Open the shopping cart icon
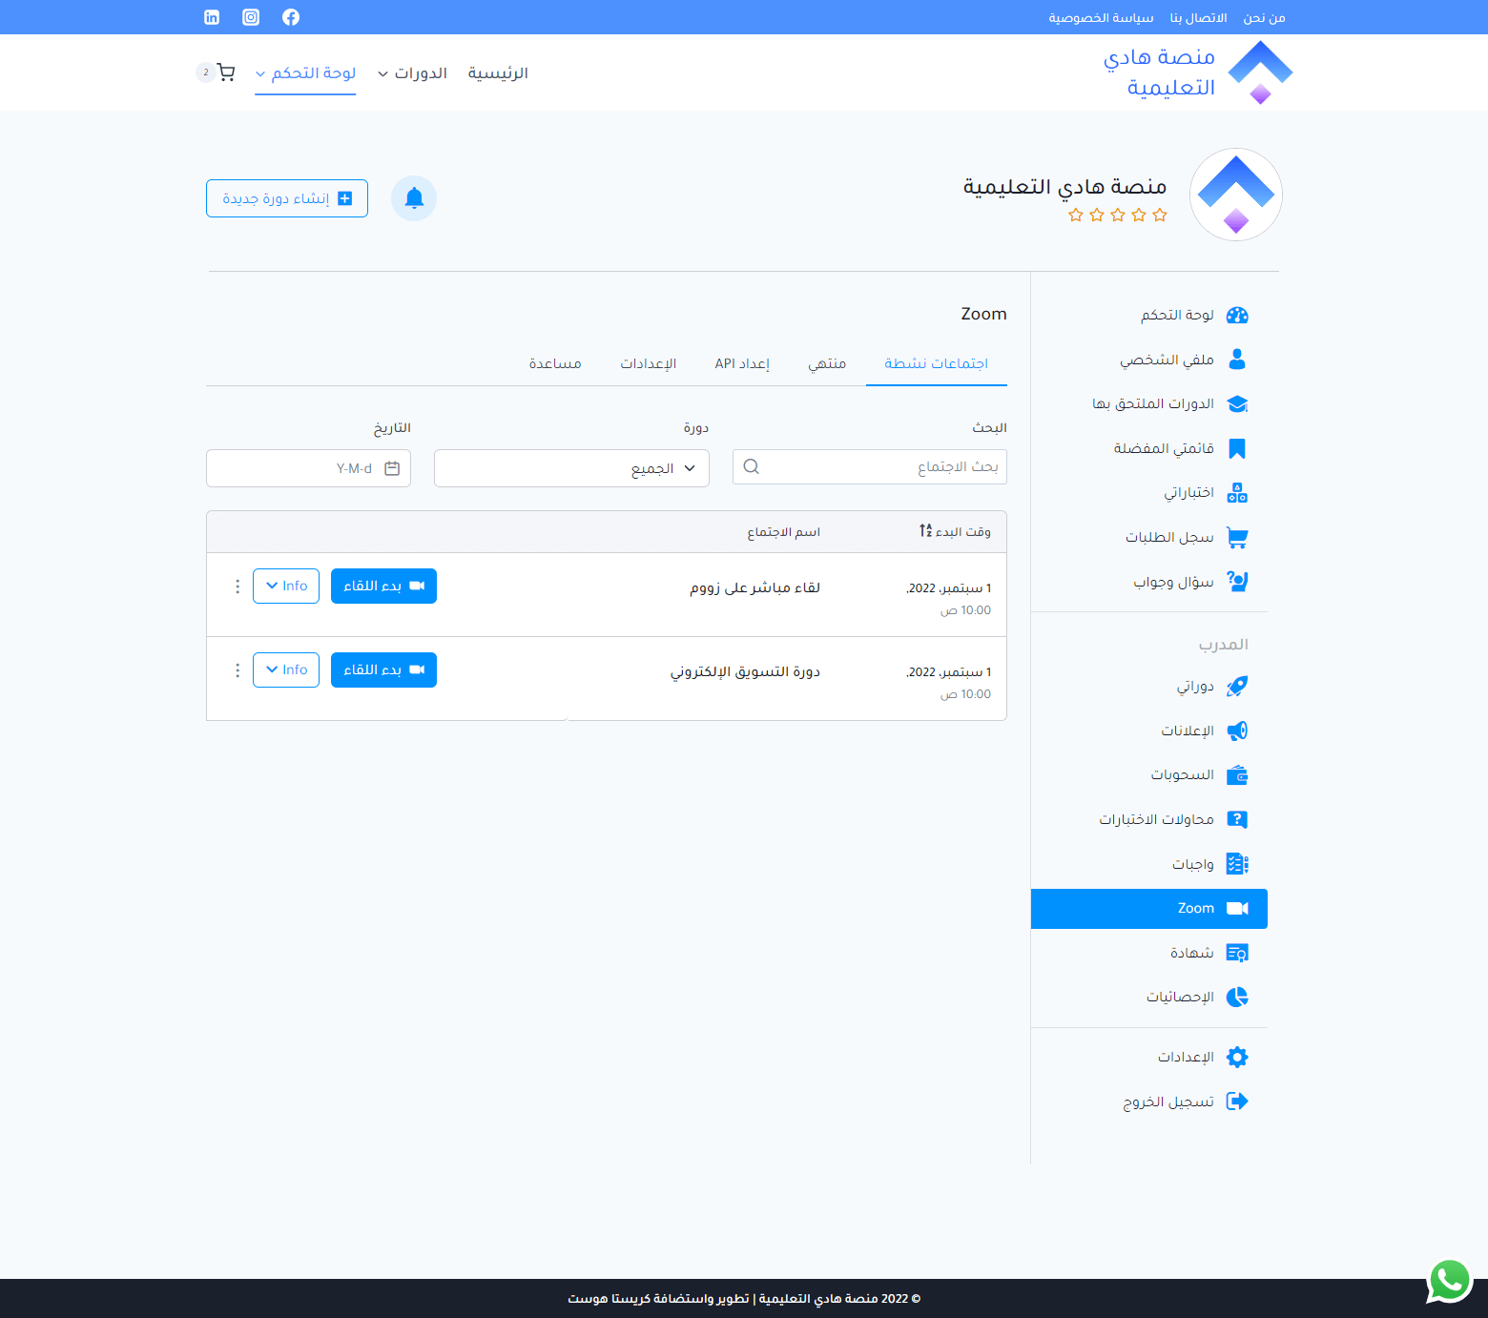 [x=226, y=72]
